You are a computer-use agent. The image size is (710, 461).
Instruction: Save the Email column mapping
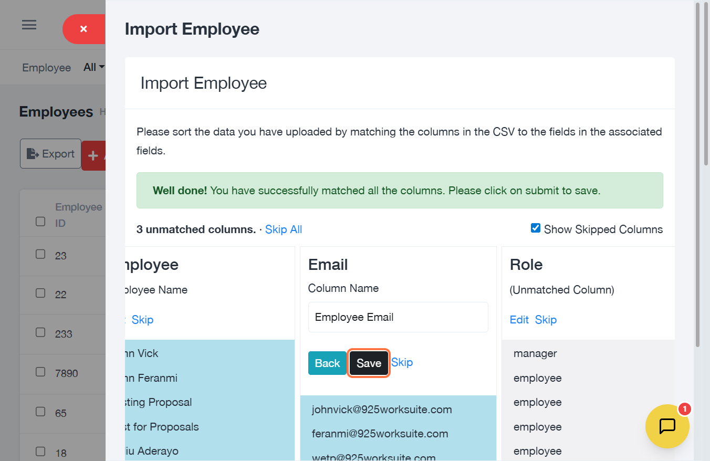[369, 363]
